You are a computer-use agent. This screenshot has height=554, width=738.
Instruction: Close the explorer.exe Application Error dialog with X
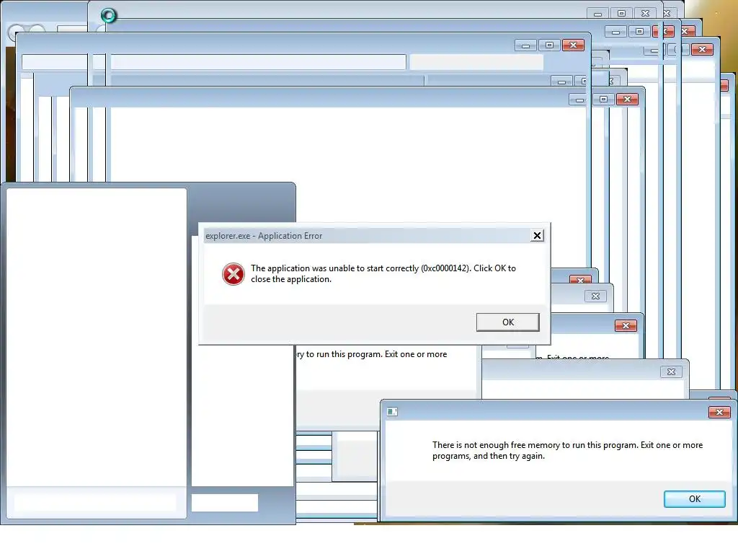point(537,236)
